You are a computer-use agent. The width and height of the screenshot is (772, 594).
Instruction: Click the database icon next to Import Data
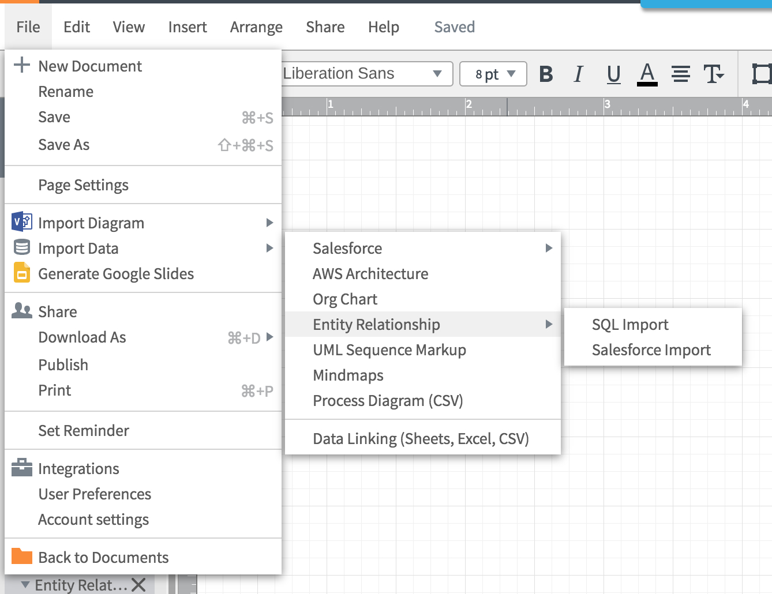(x=22, y=247)
